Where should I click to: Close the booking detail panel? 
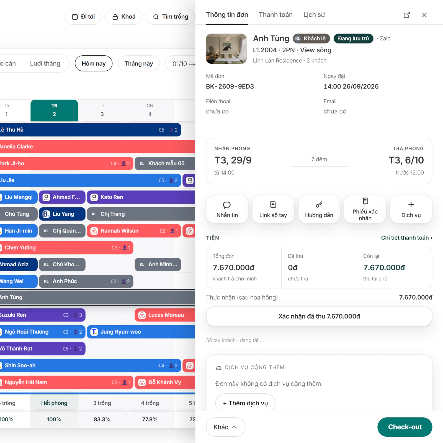[424, 15]
